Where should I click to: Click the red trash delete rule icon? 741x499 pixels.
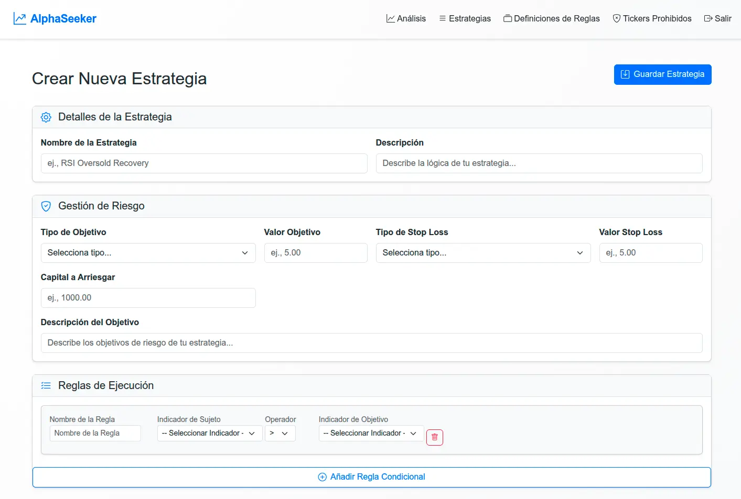[x=435, y=437]
